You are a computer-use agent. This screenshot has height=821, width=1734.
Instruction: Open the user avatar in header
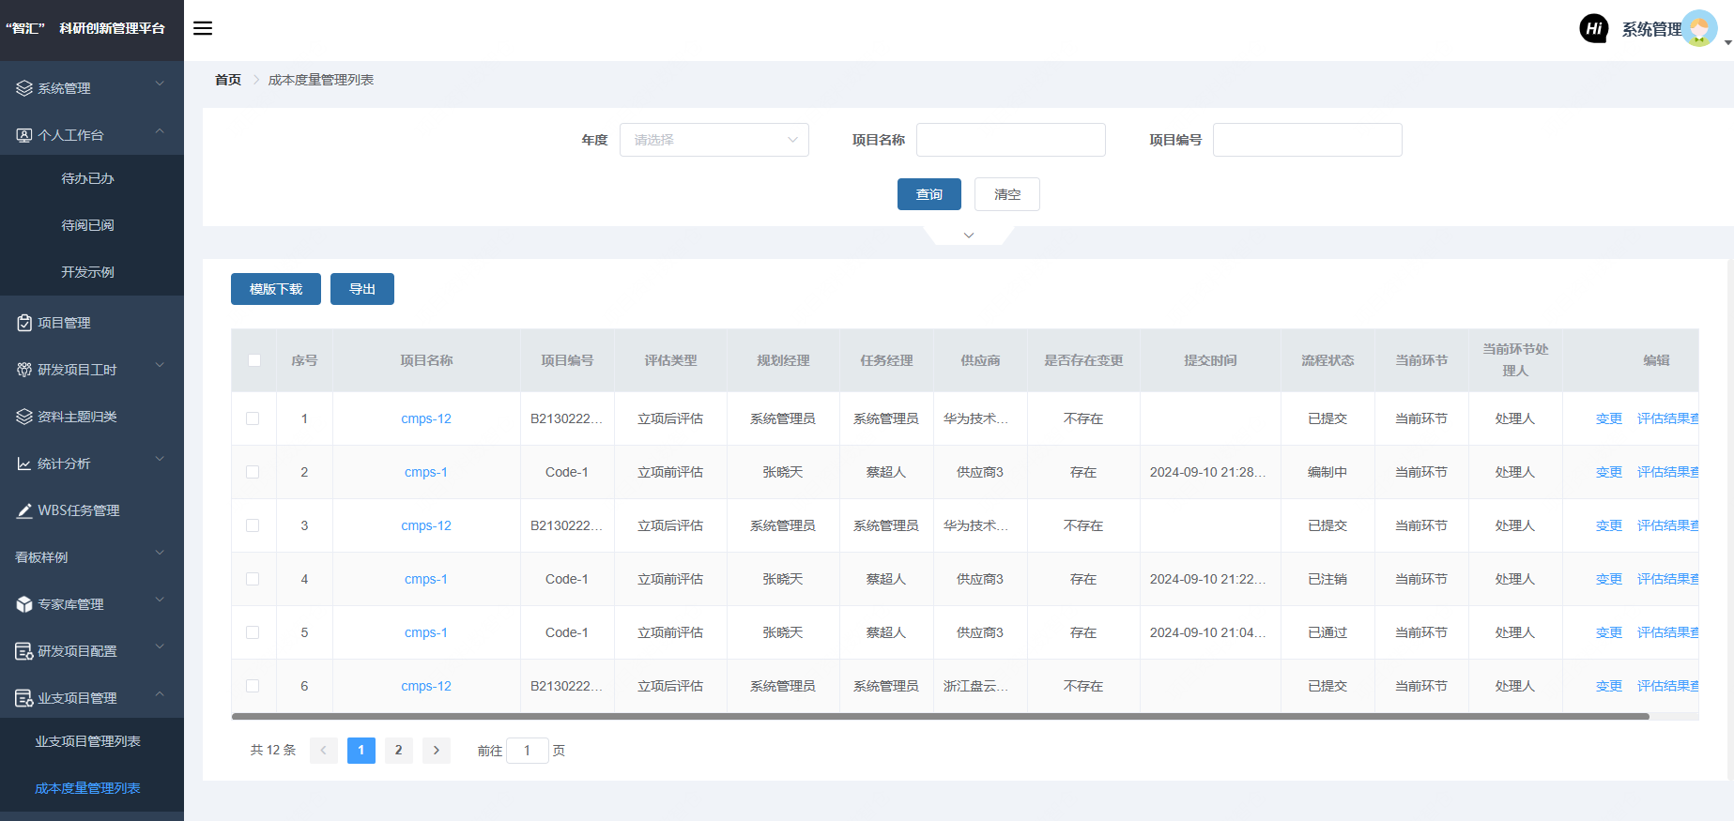pos(1698,28)
